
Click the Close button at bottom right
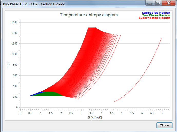pos(164,125)
